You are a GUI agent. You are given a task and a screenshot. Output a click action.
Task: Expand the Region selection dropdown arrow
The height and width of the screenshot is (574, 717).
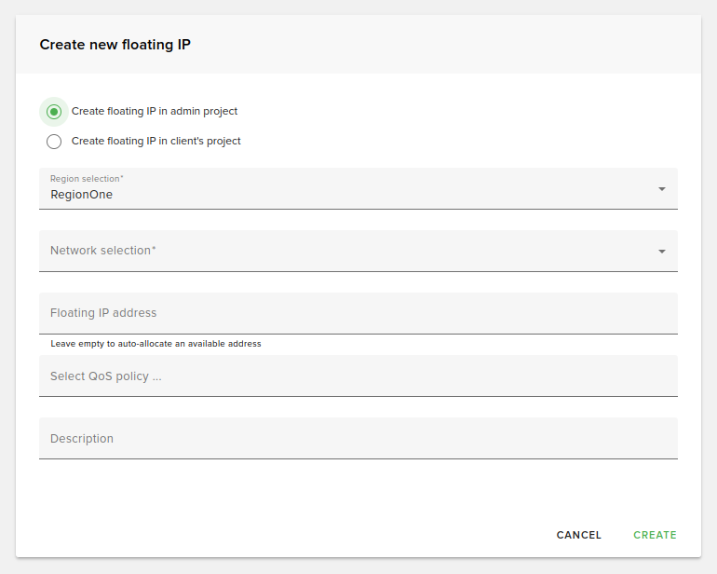[x=662, y=189]
